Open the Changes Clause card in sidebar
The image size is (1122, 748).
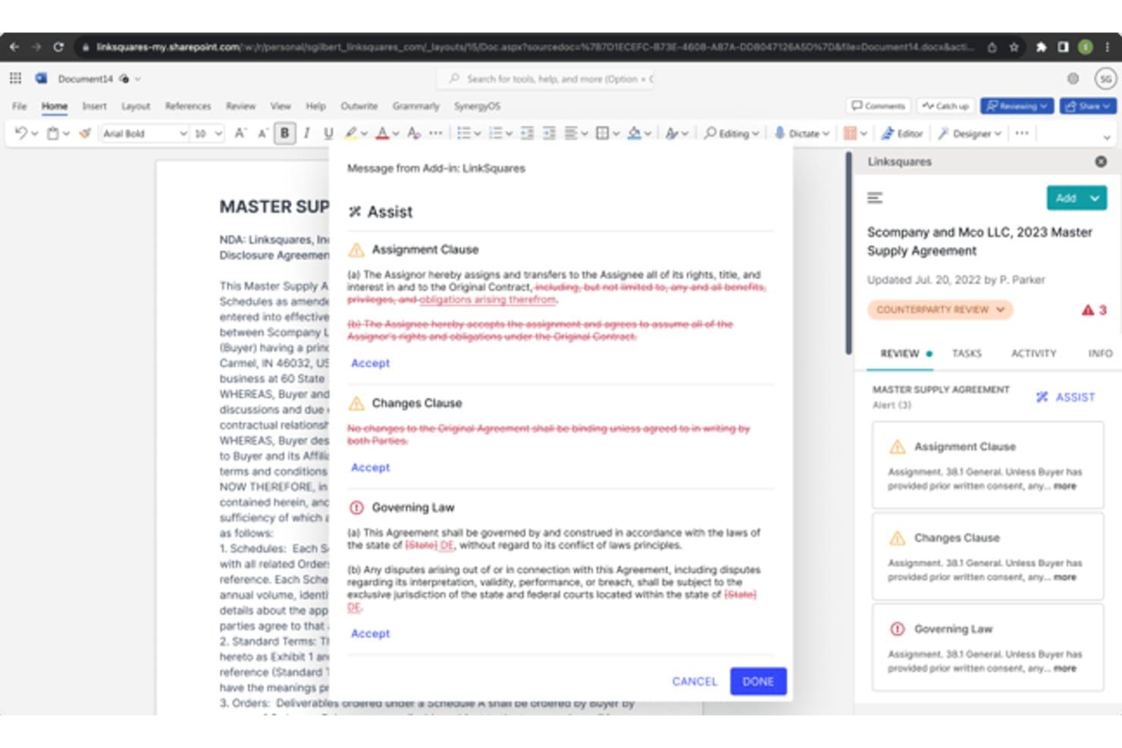tap(987, 556)
